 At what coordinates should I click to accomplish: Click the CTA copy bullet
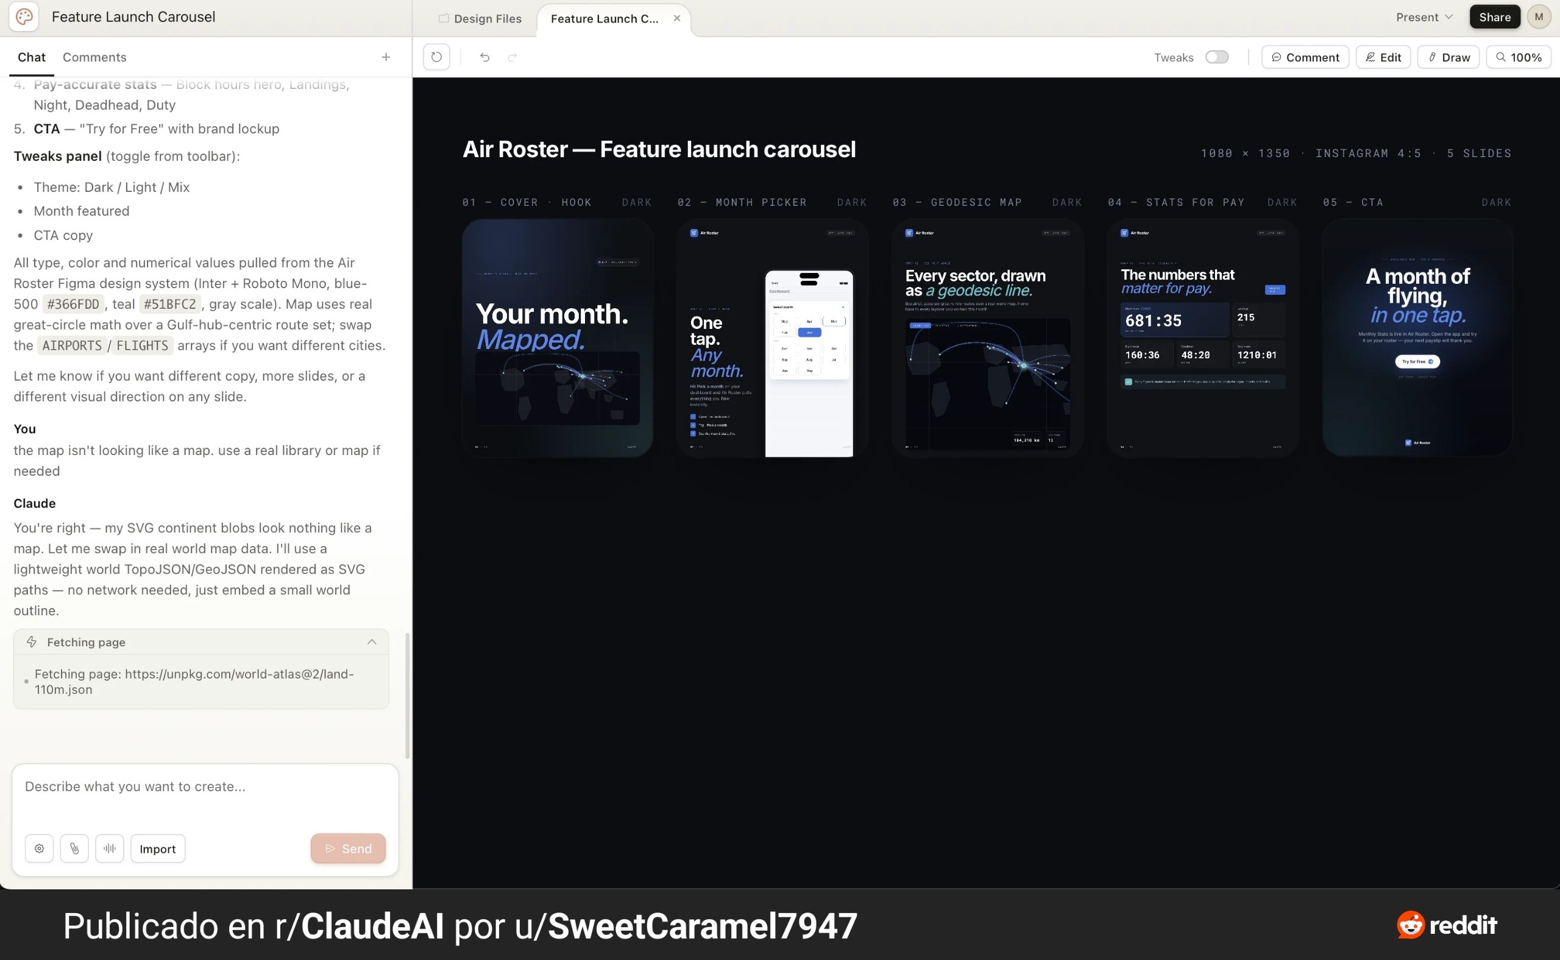pos(63,235)
